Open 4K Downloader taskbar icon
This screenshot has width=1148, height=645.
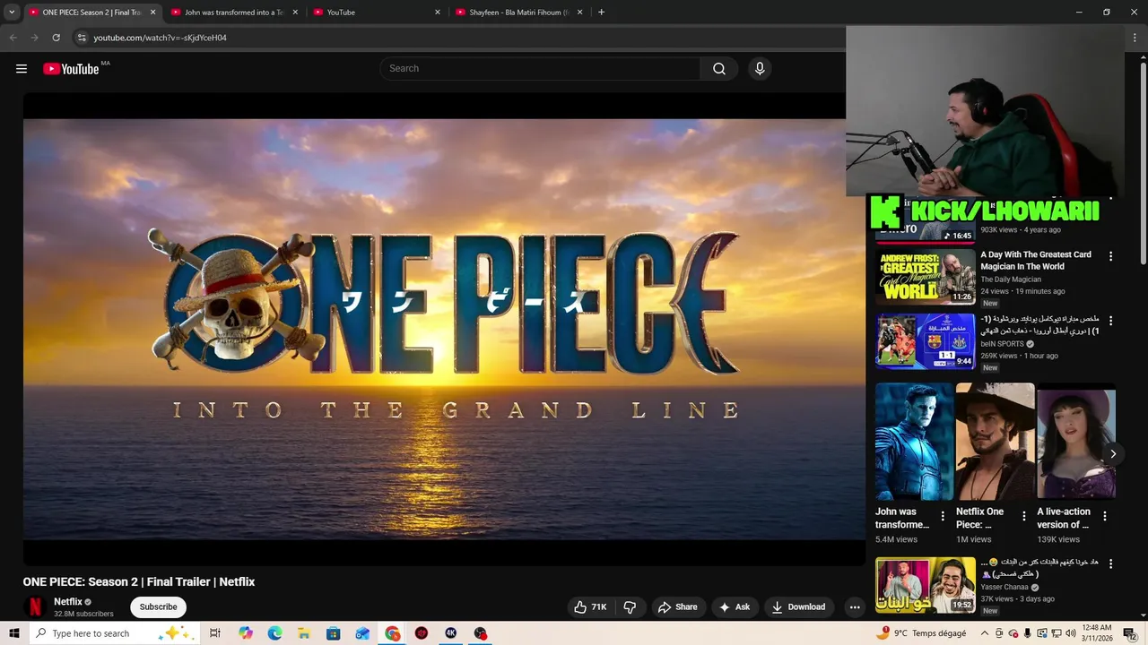click(x=450, y=633)
